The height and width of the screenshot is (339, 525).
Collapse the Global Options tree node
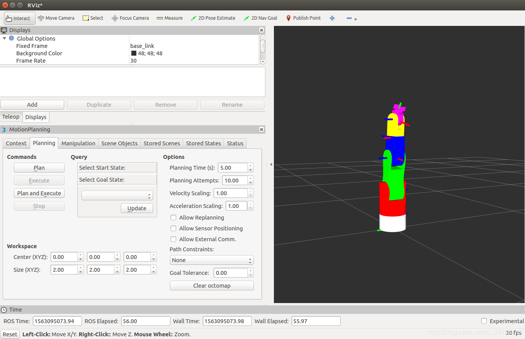[x=4, y=38]
